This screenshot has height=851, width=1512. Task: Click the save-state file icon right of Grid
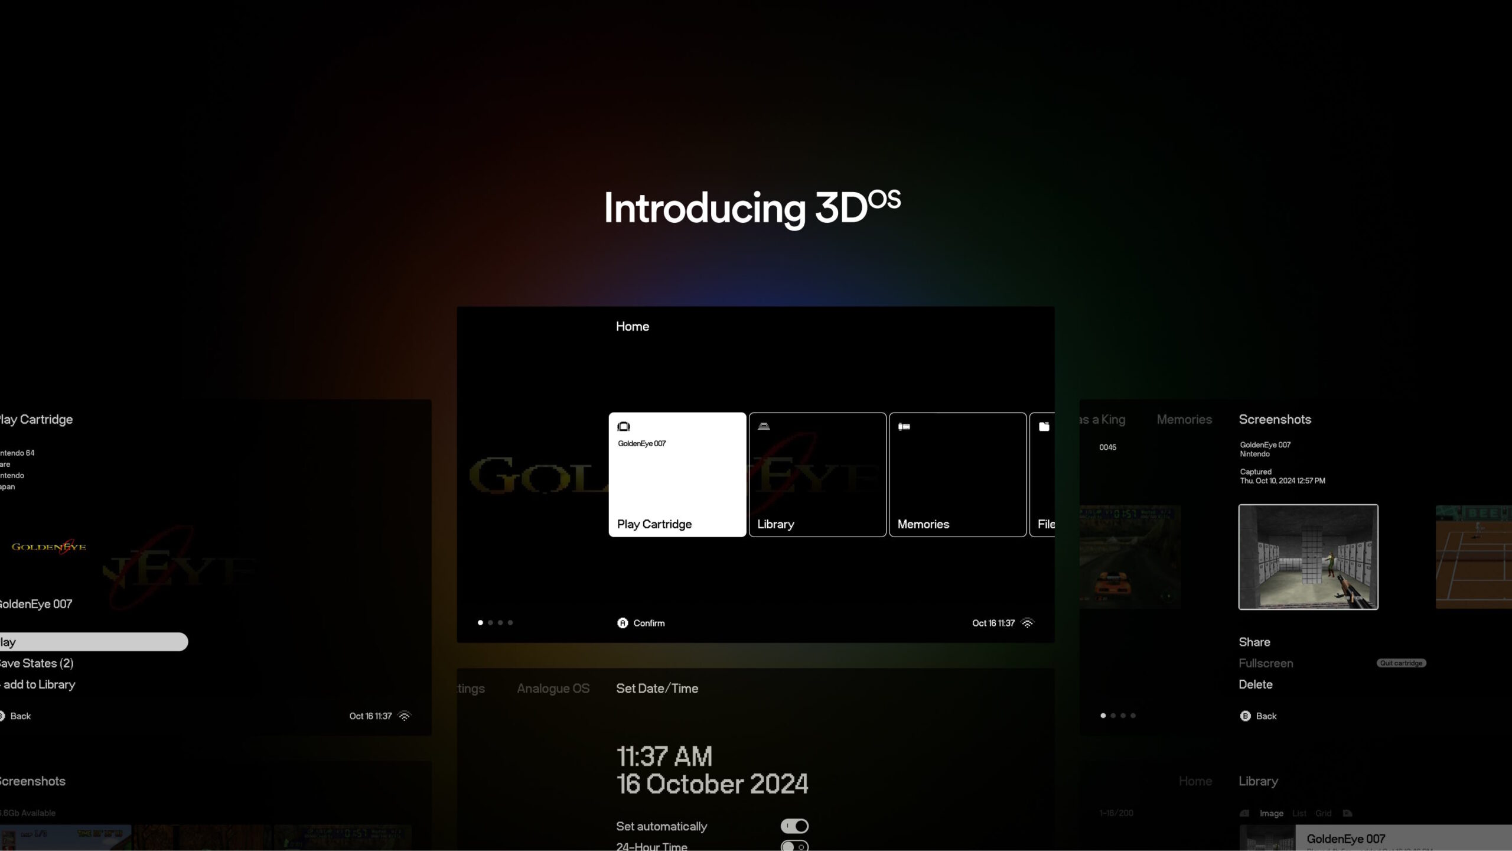tap(1347, 813)
